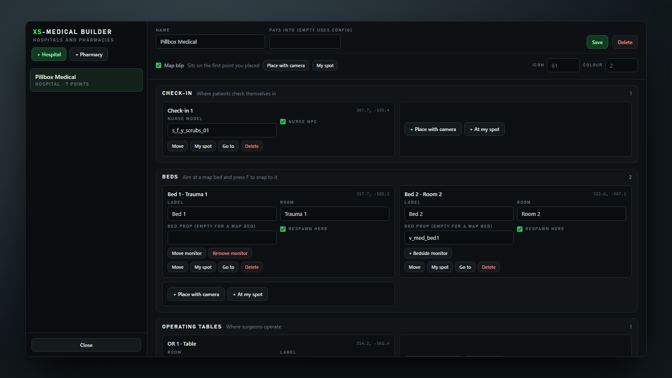Add a new Pharmacy
Image resolution: width=672 pixels, height=378 pixels.
[x=89, y=54]
